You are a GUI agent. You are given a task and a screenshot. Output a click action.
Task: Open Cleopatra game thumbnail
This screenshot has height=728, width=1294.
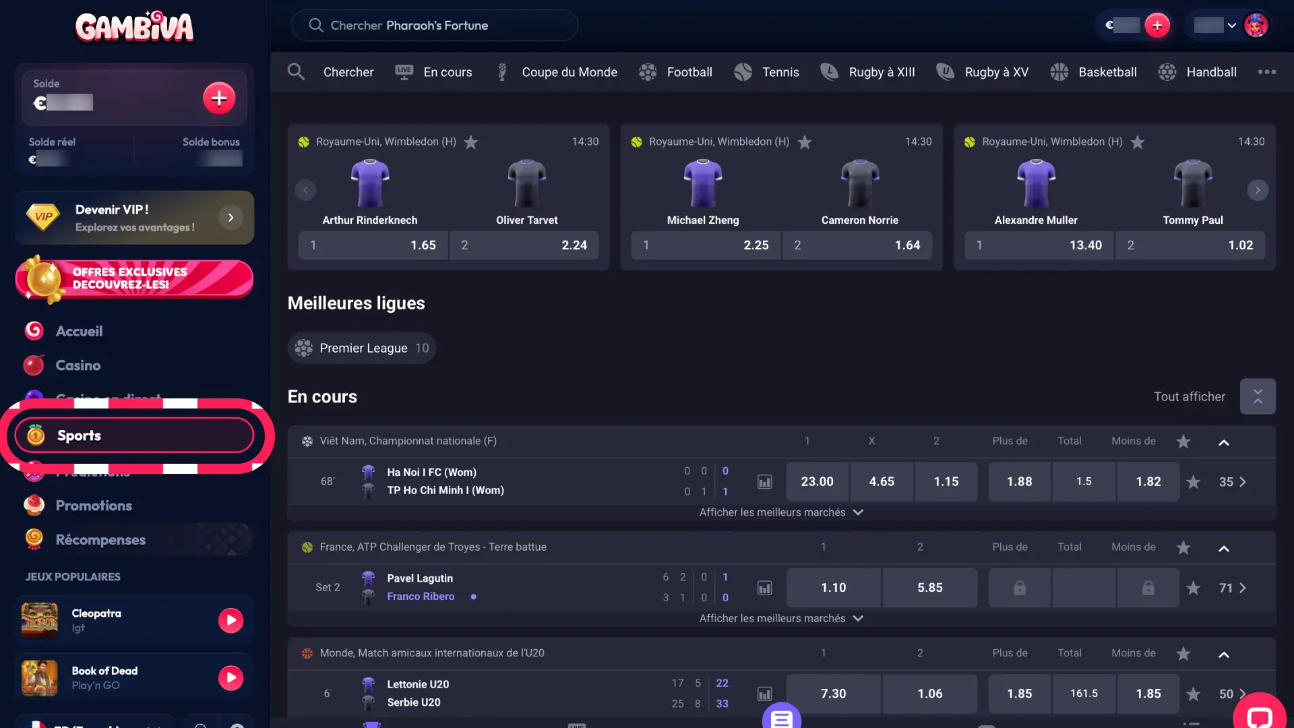[x=40, y=620]
